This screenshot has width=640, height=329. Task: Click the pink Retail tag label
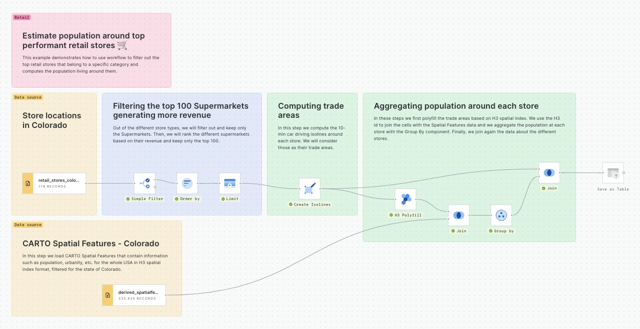[22, 17]
